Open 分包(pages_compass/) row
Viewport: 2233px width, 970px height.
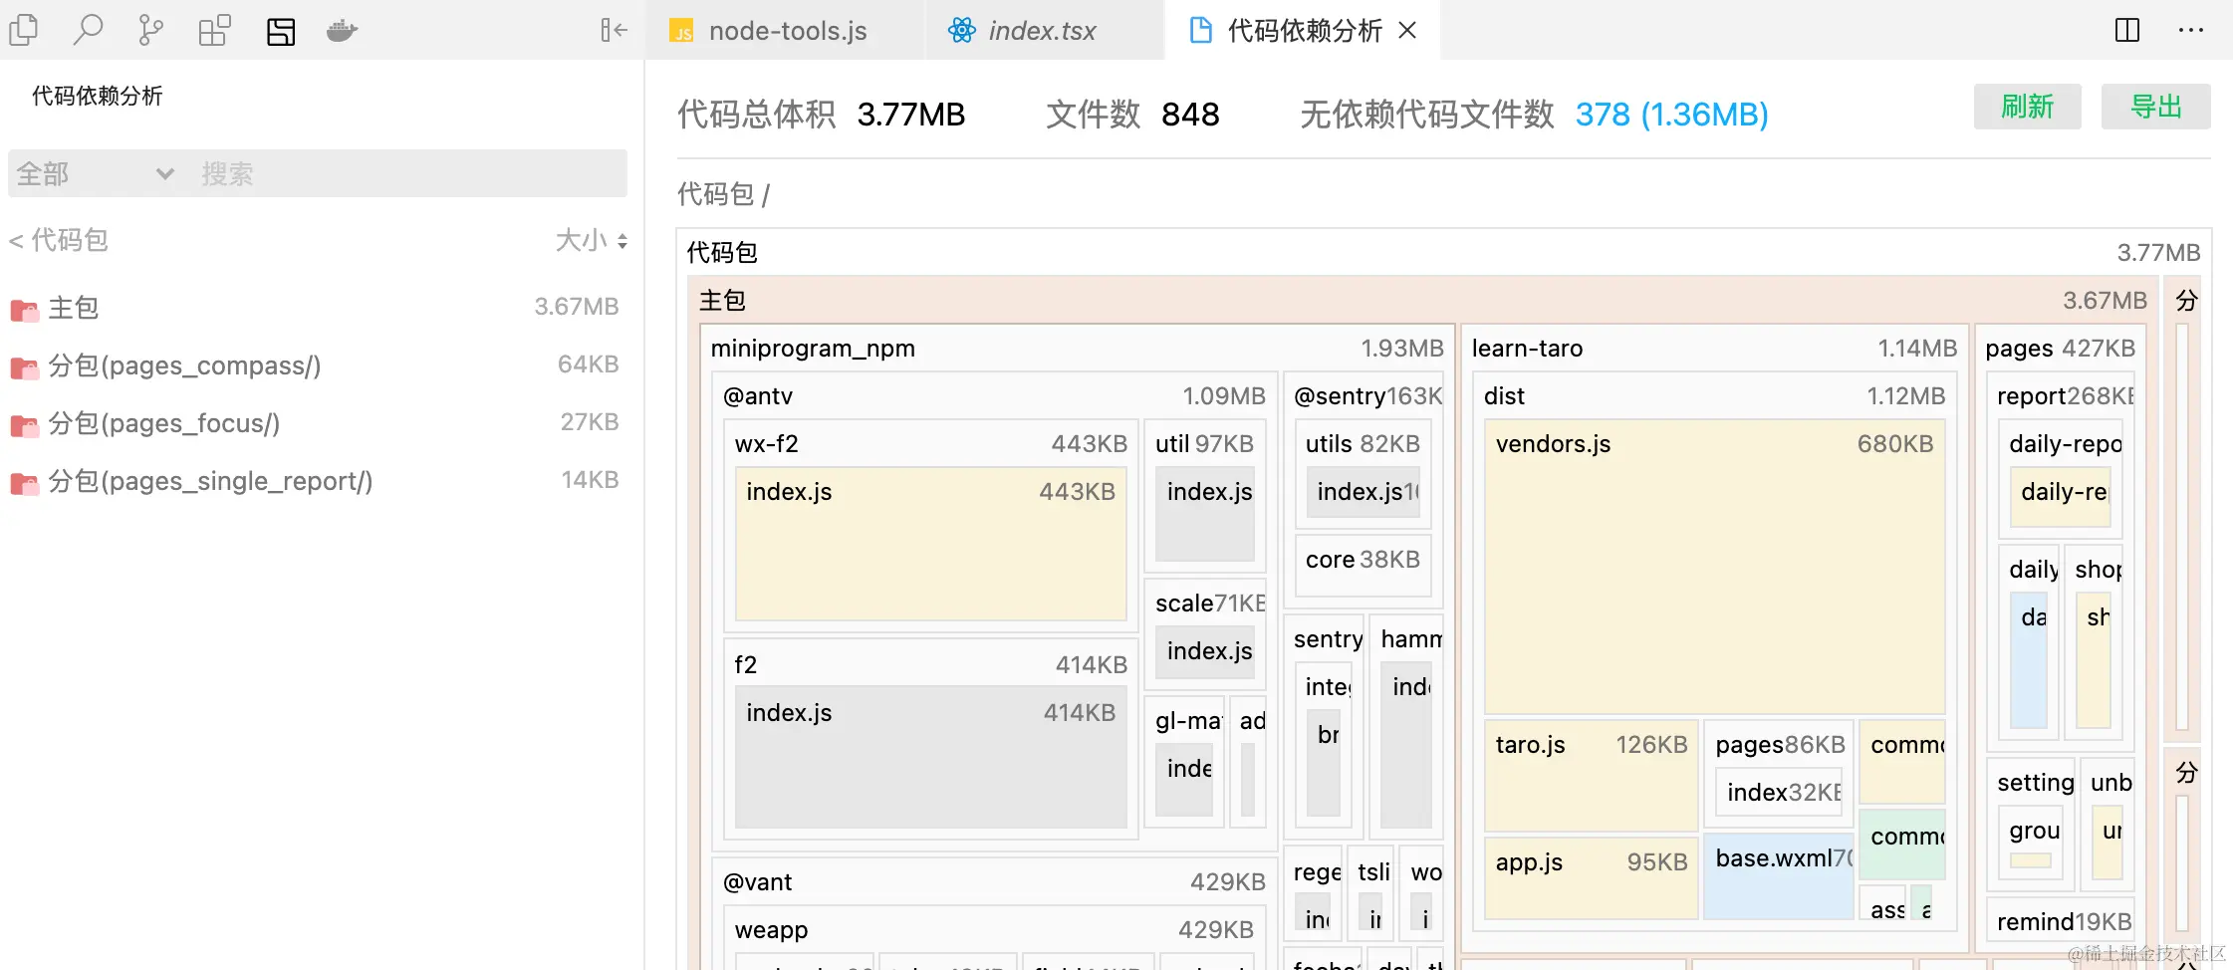pyautogui.click(x=318, y=364)
